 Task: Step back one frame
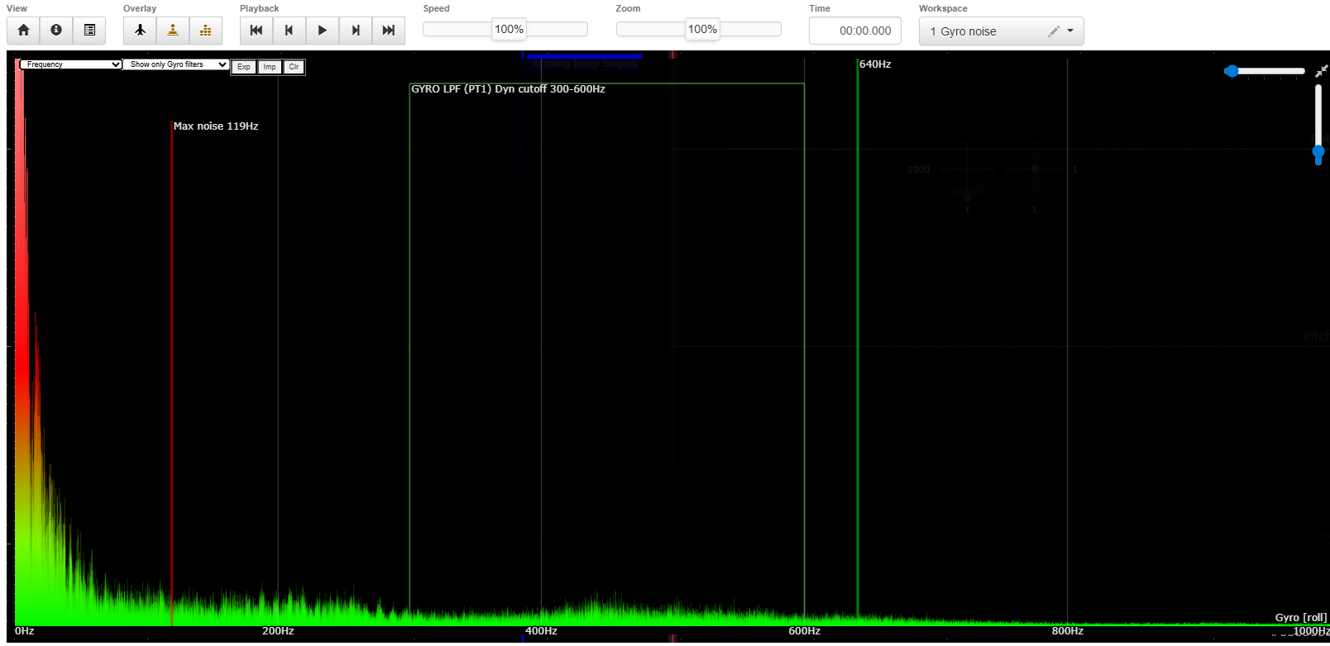click(289, 31)
